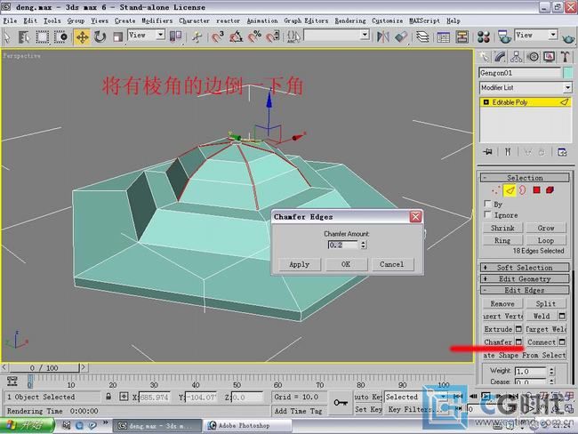The width and height of the screenshot is (578, 434).
Task: Select the Select and Move tool
Action: pyautogui.click(x=82, y=36)
